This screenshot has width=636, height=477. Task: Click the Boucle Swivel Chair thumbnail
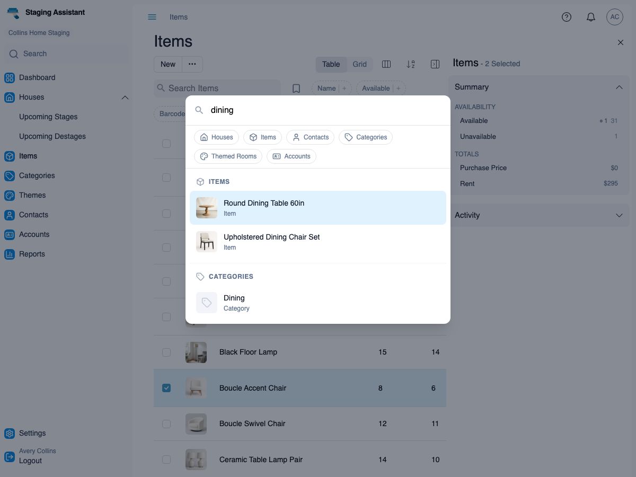coord(196,424)
